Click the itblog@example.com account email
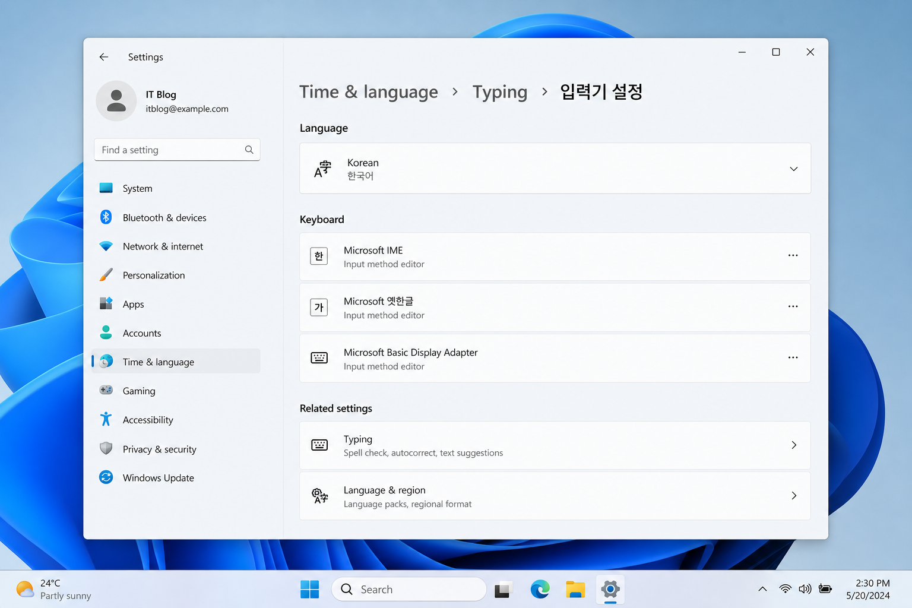 187,109
